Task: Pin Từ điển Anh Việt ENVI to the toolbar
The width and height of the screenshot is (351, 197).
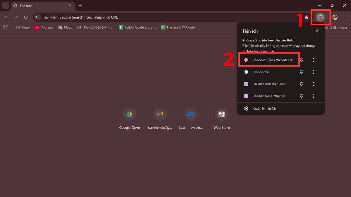Action: tap(301, 84)
